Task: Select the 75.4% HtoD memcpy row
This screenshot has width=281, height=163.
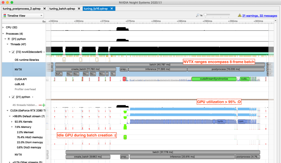Action: pos(30,137)
